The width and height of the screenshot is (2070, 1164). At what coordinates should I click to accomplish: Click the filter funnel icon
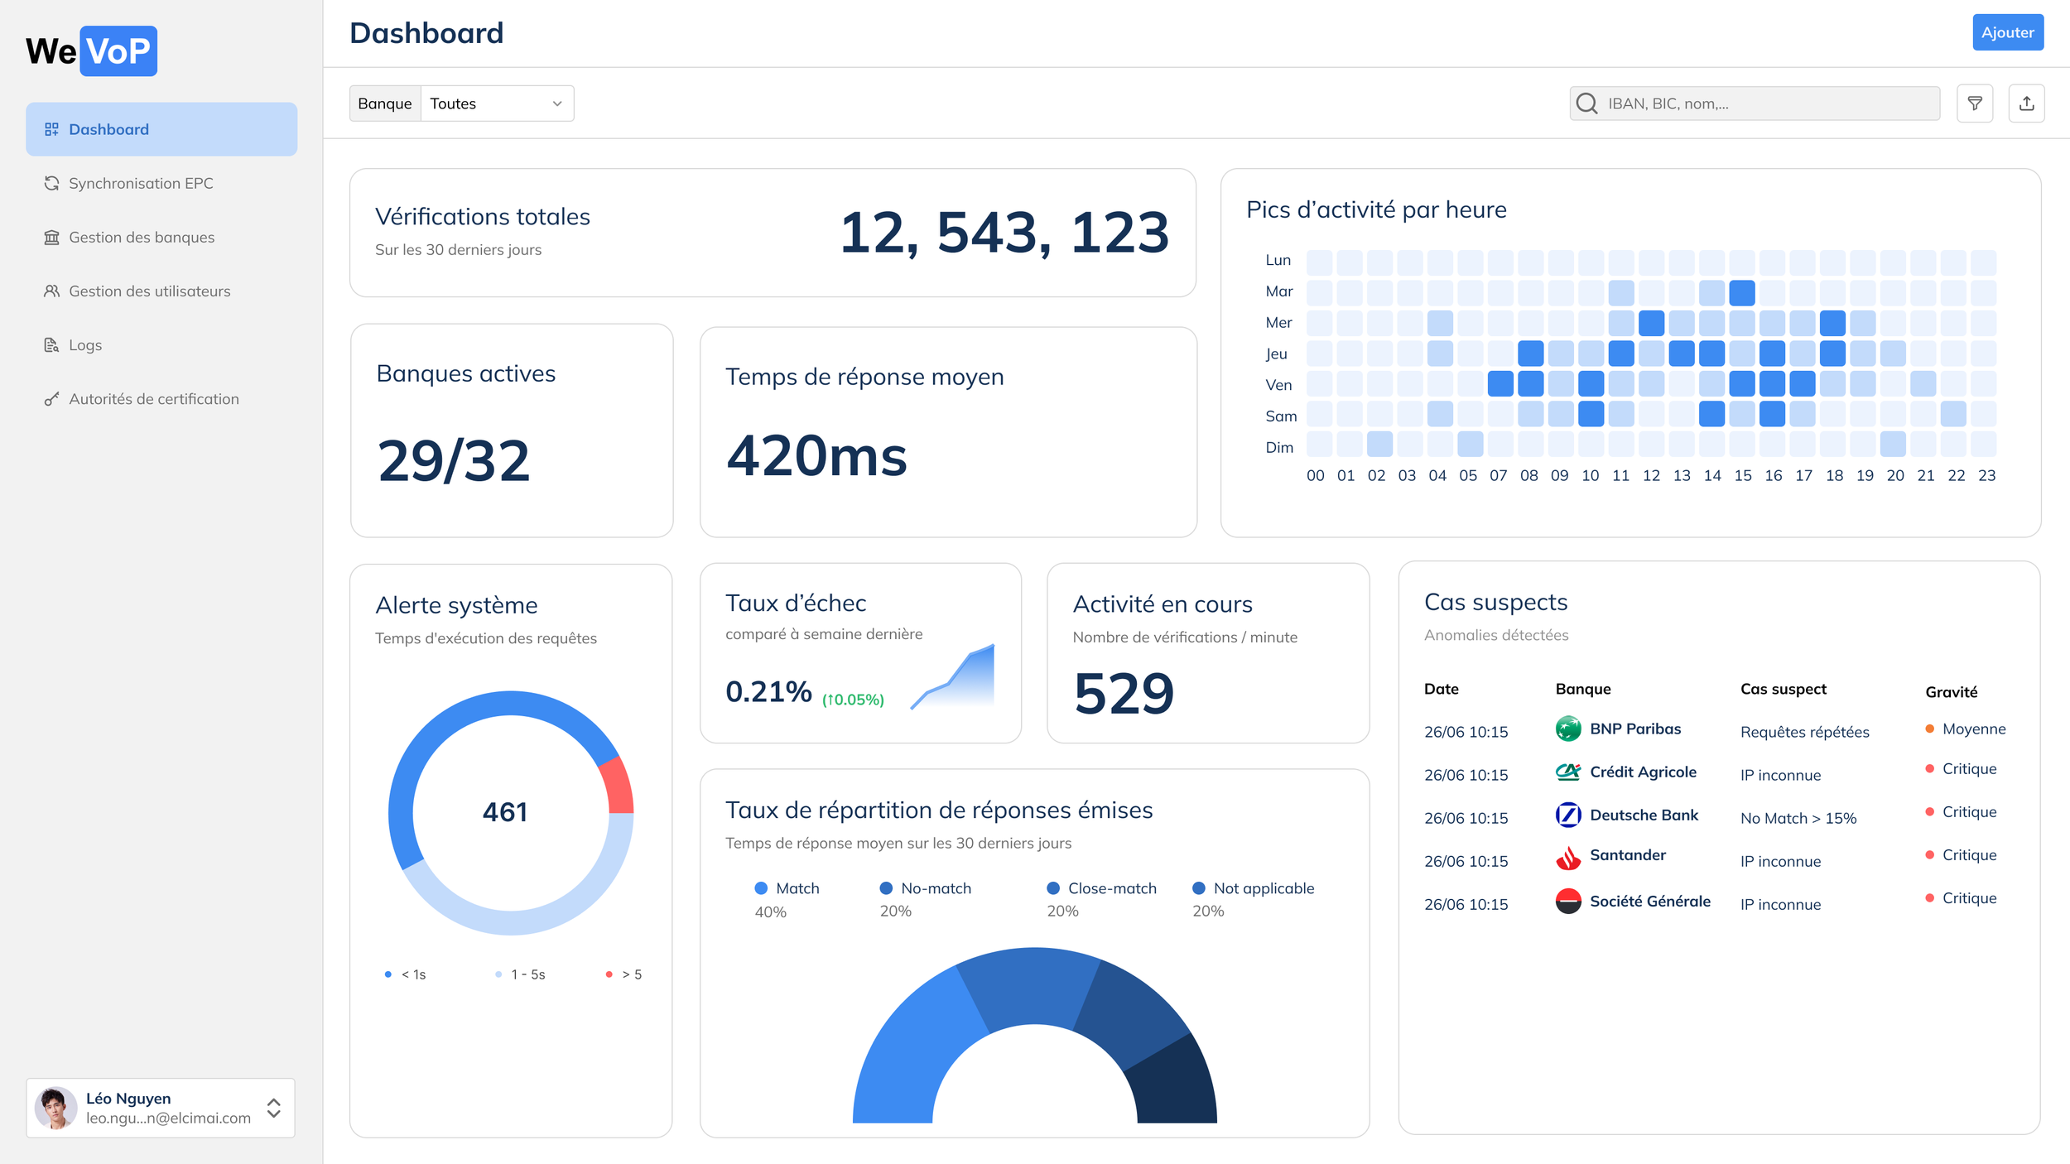pos(1974,103)
